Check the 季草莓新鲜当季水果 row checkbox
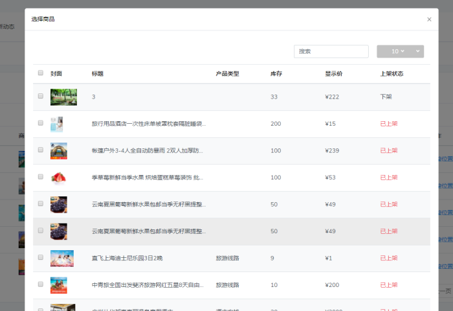453x311 pixels. 41,177
